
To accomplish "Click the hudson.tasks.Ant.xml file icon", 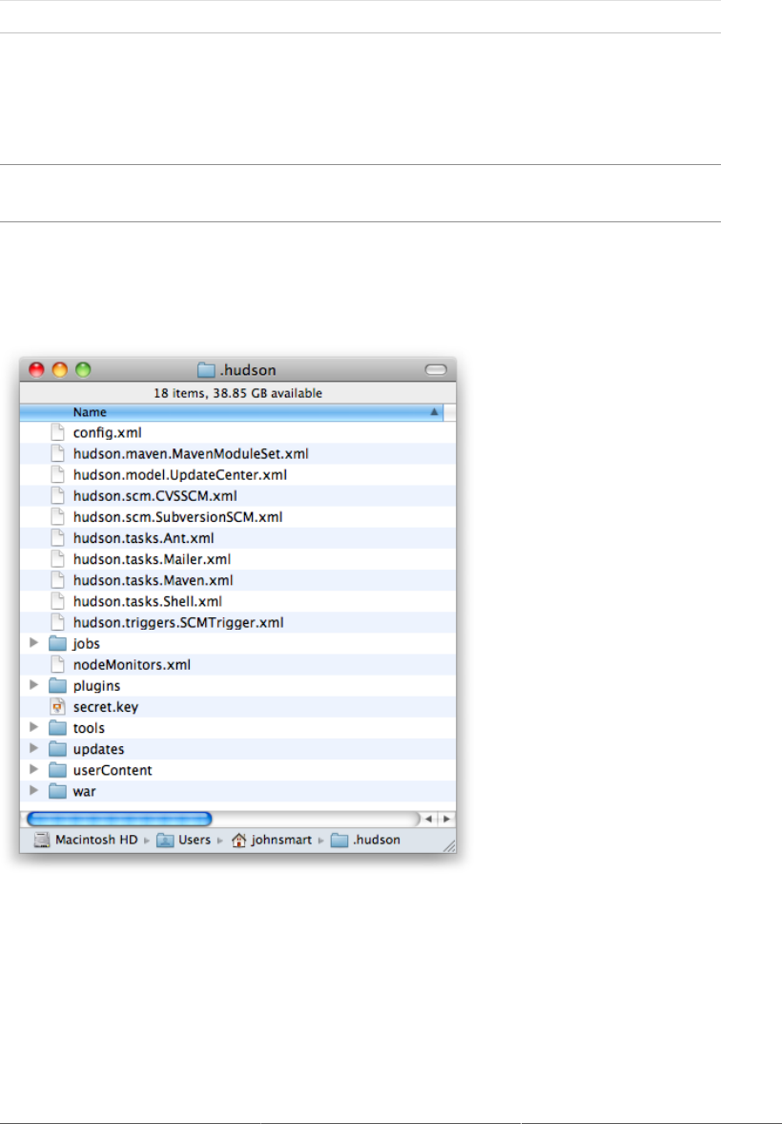I will coord(57,538).
